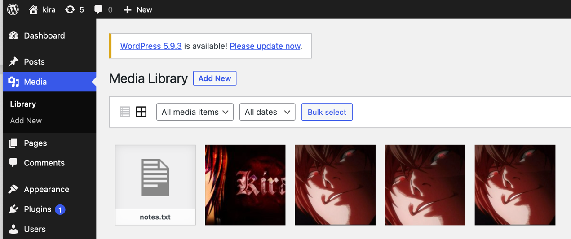Open the kira site home icon
571x239 pixels.
33,9
